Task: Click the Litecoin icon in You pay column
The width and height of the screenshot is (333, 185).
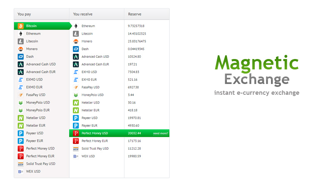Action: click(x=20, y=41)
